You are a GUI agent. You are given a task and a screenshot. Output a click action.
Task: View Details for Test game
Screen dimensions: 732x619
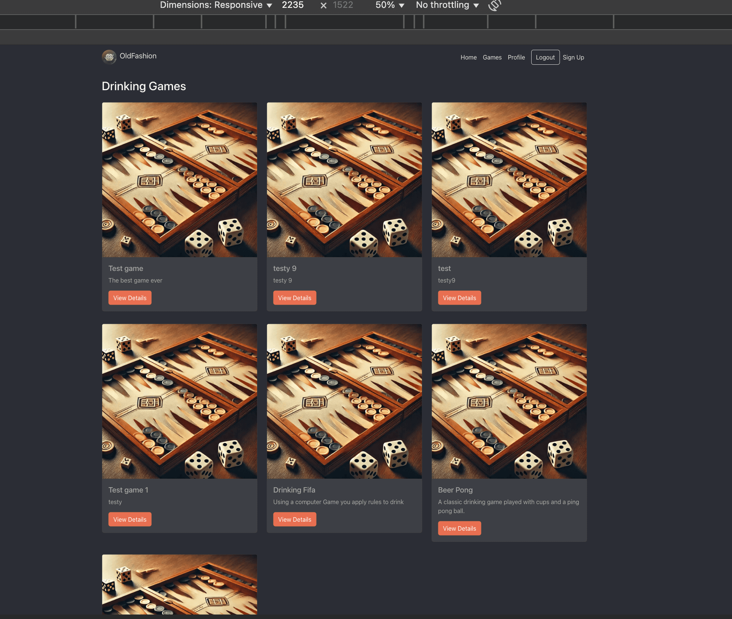click(x=130, y=298)
